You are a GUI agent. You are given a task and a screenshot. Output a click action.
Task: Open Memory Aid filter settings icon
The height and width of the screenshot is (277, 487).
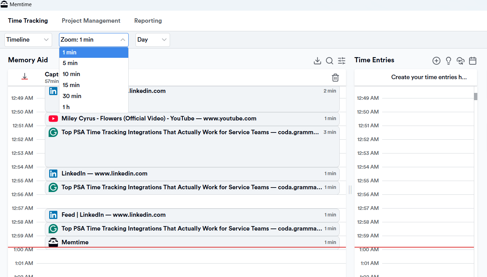(x=341, y=61)
